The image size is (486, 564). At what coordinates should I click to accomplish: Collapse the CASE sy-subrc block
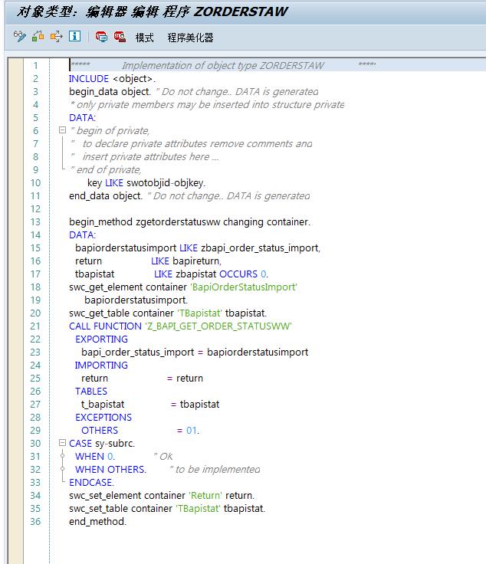click(62, 444)
